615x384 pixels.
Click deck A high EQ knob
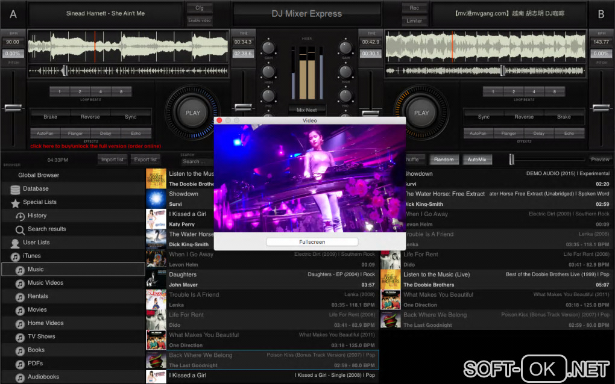click(268, 72)
